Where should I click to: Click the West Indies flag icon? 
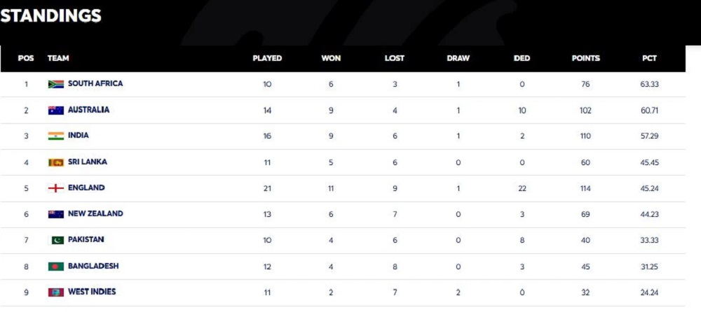[55, 292]
